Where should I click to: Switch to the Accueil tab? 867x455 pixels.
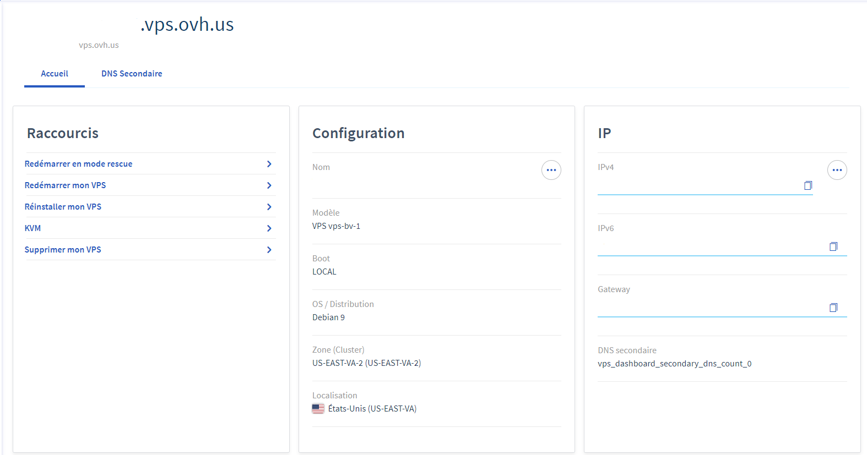pyautogui.click(x=55, y=74)
